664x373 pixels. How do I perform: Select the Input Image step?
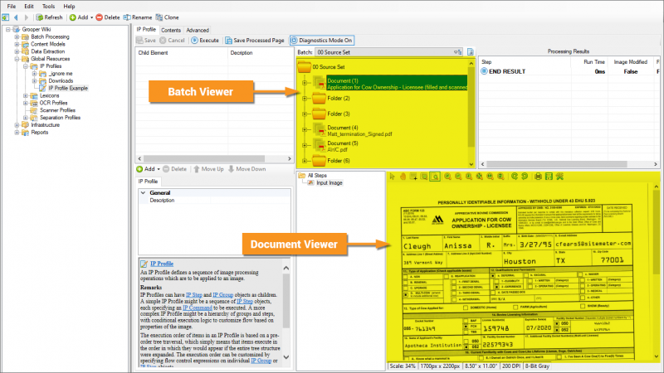click(x=330, y=182)
